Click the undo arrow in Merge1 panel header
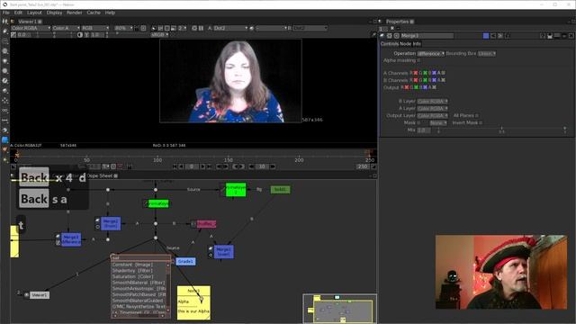 (493, 36)
